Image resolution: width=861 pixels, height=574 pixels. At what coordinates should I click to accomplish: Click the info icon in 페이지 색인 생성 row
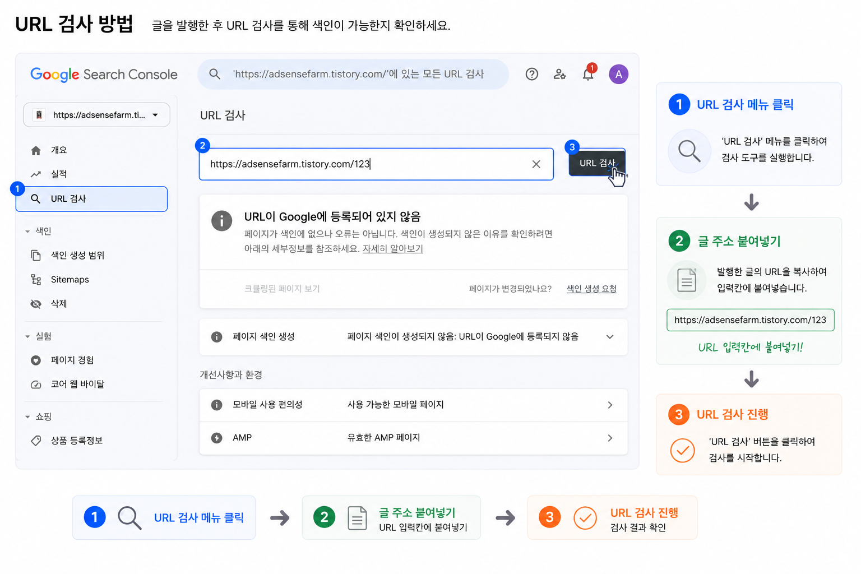point(216,337)
